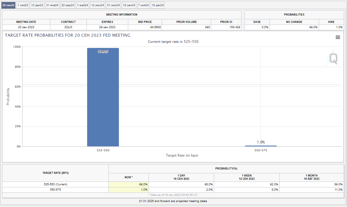Screen dimensions: 347x207
Task: Click the 1 DAY 18 СЕН 2023 column header
Action: (181, 177)
